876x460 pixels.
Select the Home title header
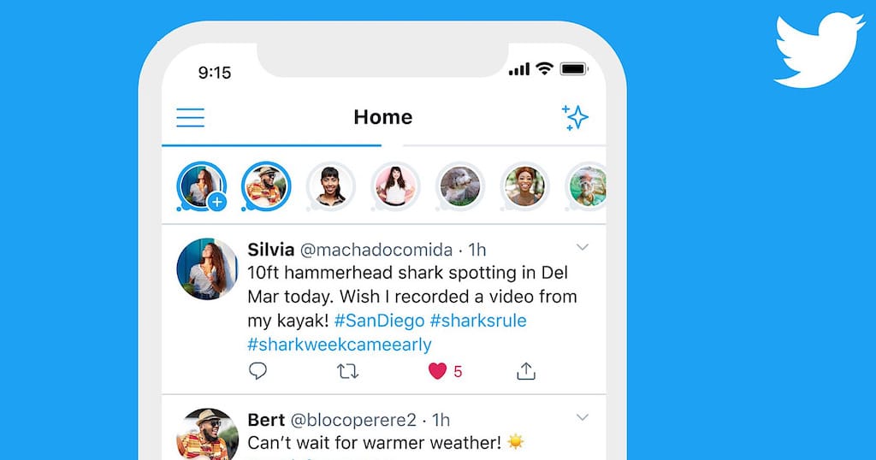point(382,117)
